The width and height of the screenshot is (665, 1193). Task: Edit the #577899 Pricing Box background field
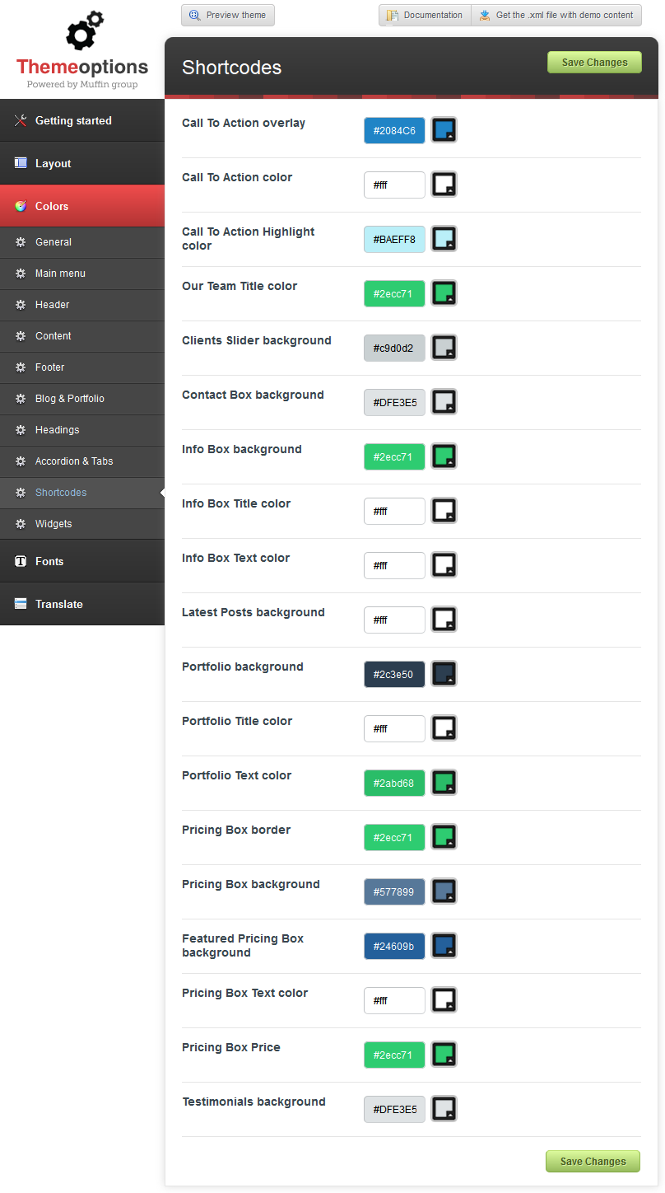coord(395,891)
